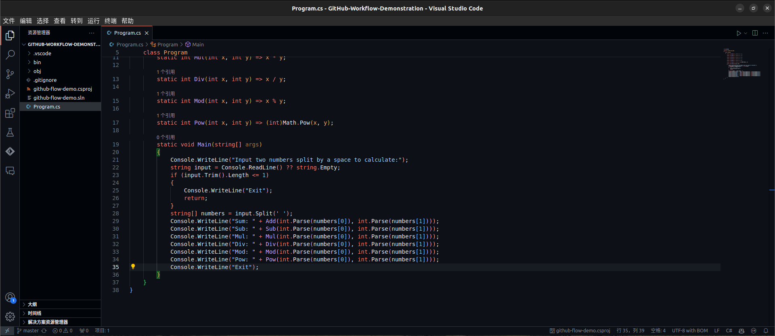
Task: Open the 文件 menu
Action: [9, 21]
